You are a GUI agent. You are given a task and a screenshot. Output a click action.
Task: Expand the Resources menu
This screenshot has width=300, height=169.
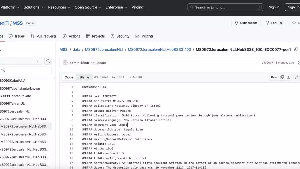(59, 7)
